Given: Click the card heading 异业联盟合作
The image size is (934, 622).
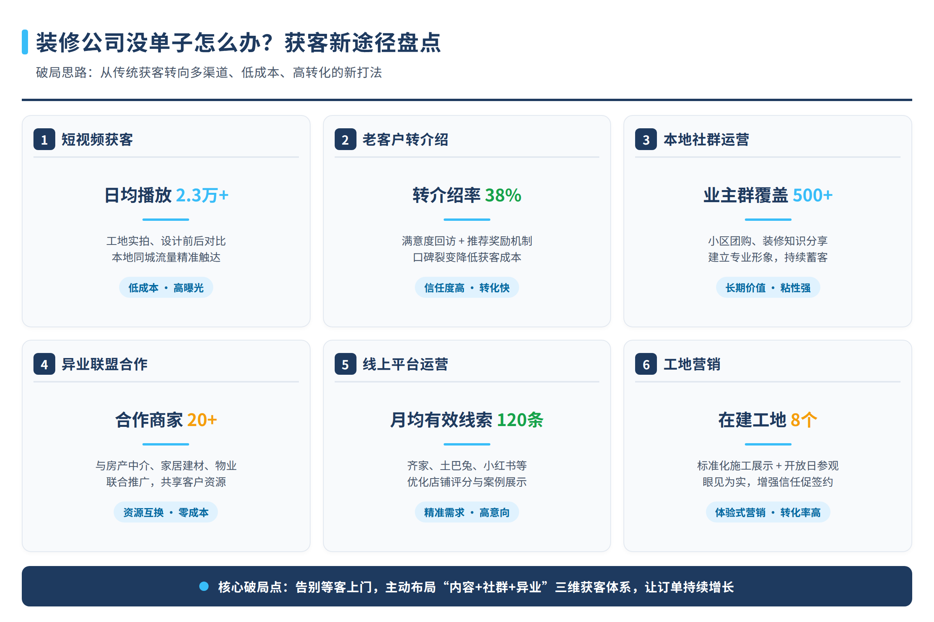Looking at the screenshot, I should (104, 364).
